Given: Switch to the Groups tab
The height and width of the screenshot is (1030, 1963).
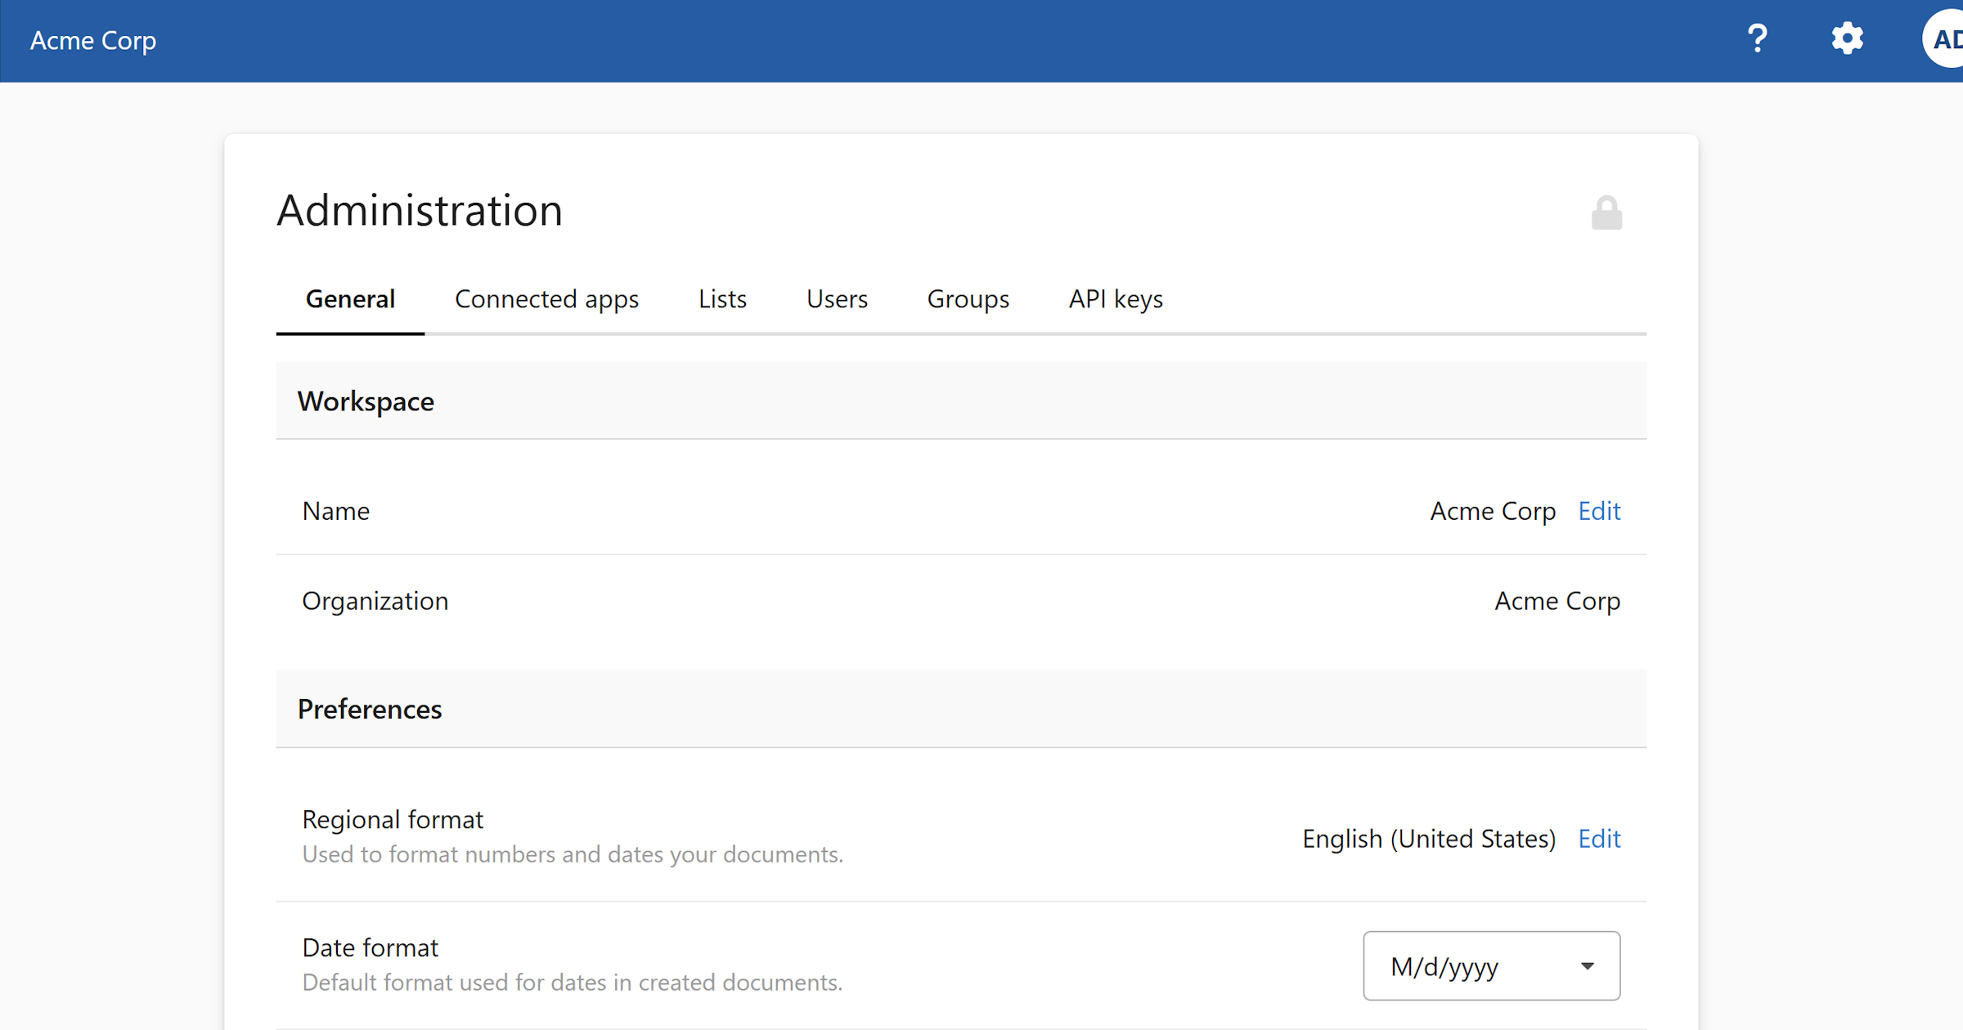Looking at the screenshot, I should [968, 299].
